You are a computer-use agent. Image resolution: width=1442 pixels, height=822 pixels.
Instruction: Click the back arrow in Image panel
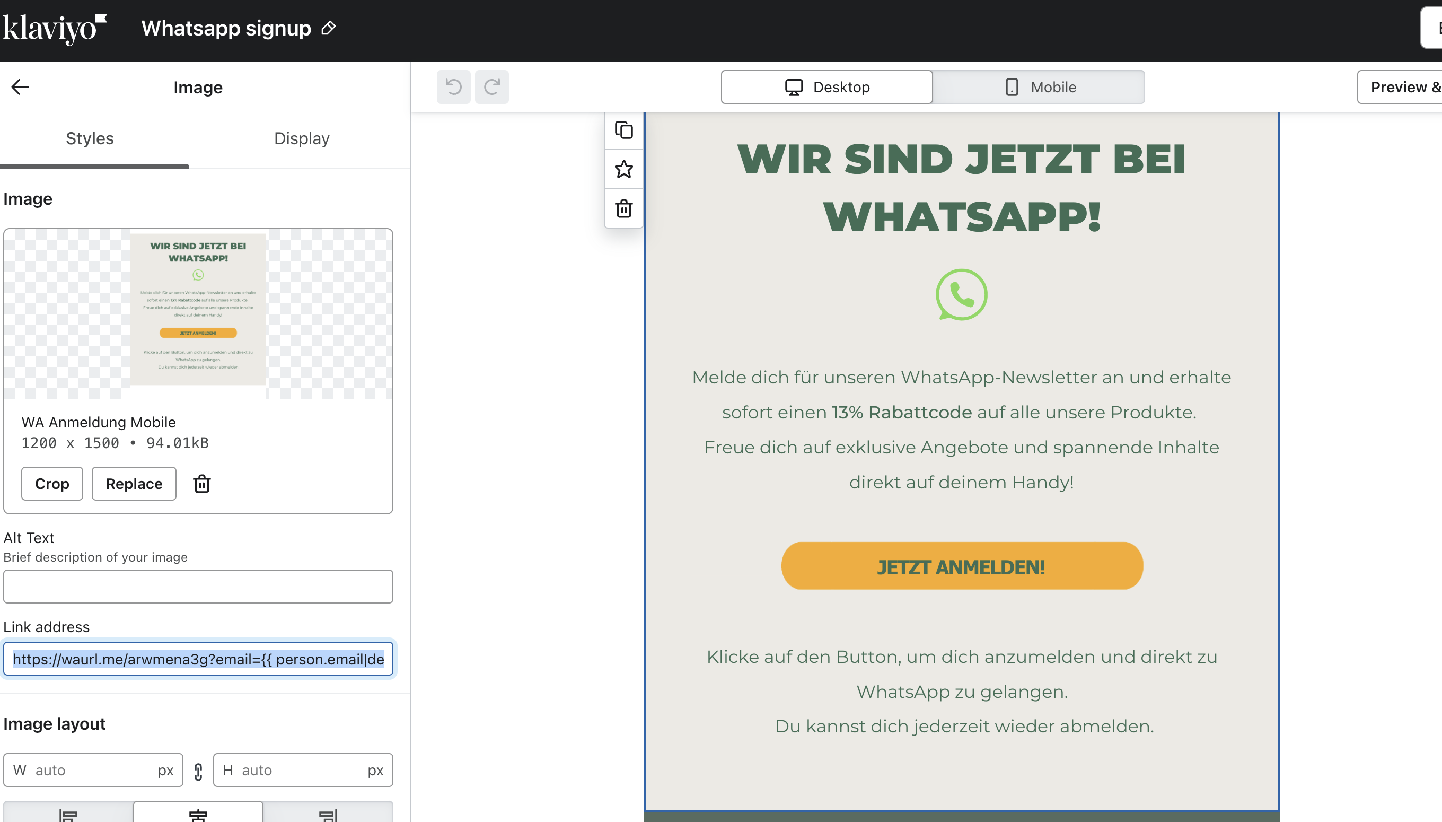[20, 87]
